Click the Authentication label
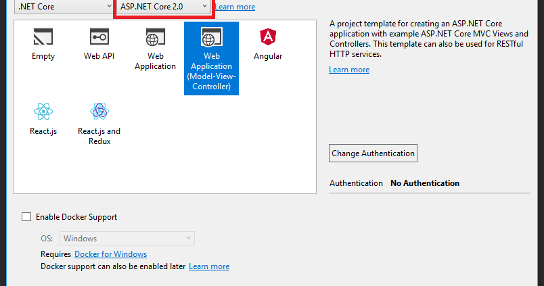 pos(356,183)
